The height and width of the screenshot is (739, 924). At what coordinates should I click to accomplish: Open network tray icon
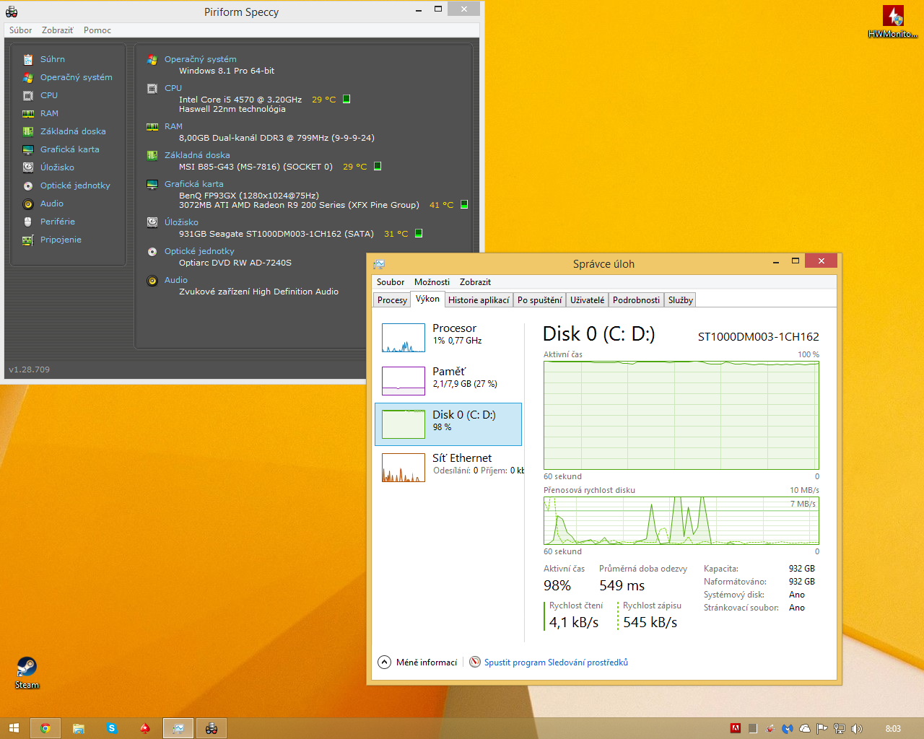click(840, 728)
